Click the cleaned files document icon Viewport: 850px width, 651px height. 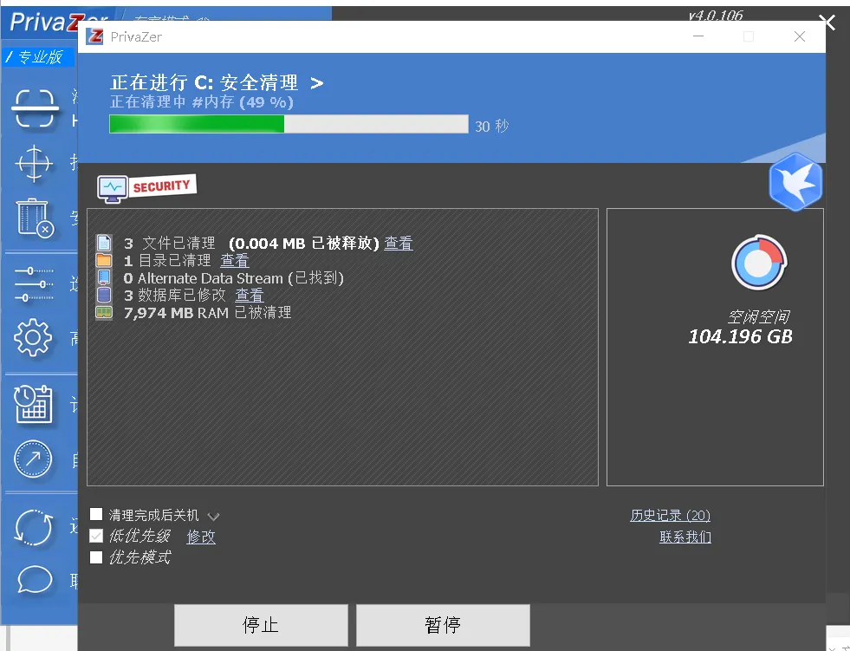click(104, 243)
